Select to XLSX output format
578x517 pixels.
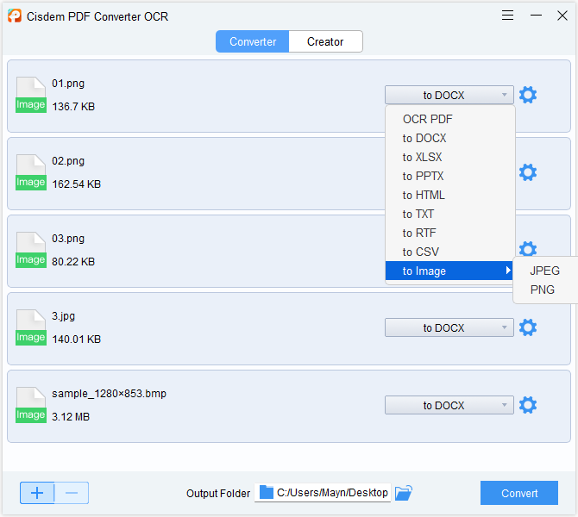(x=449, y=157)
